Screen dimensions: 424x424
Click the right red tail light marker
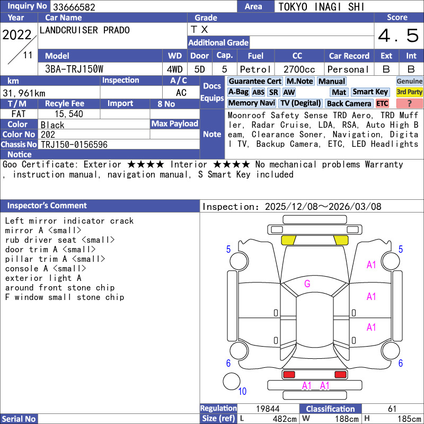pos(340,375)
